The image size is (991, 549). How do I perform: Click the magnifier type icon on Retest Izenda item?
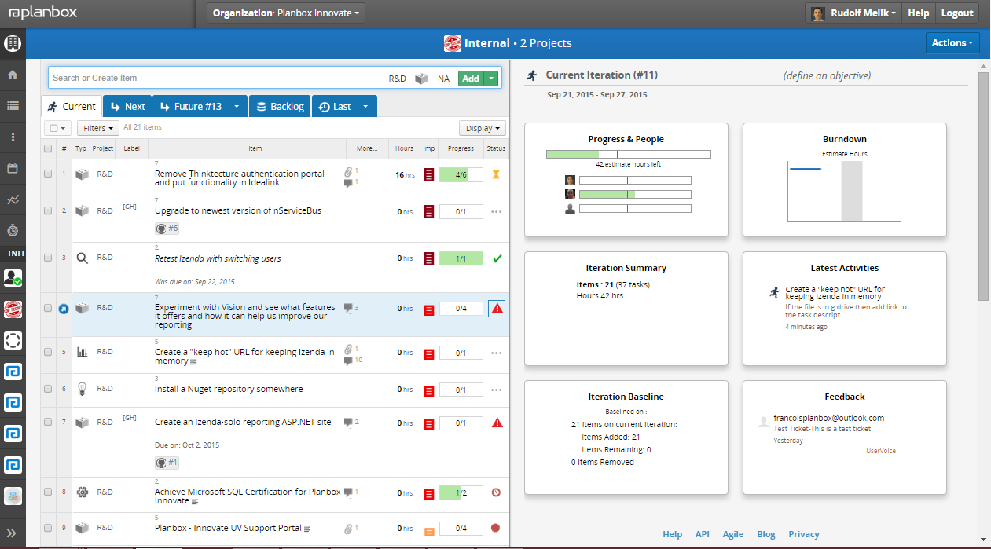click(x=82, y=258)
